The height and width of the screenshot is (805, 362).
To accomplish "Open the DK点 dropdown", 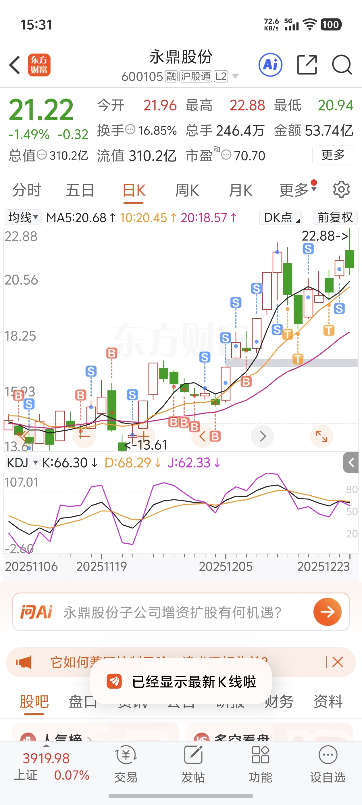I will coord(280,217).
